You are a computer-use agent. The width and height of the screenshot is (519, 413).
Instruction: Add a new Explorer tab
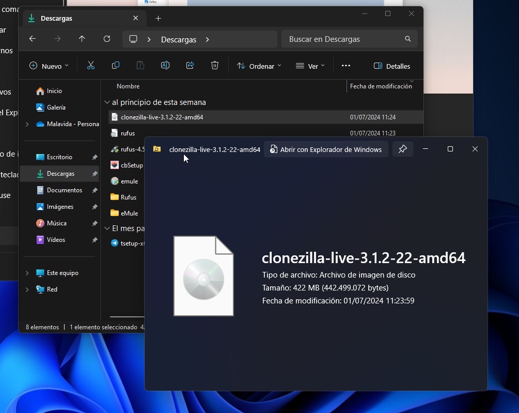tap(158, 19)
